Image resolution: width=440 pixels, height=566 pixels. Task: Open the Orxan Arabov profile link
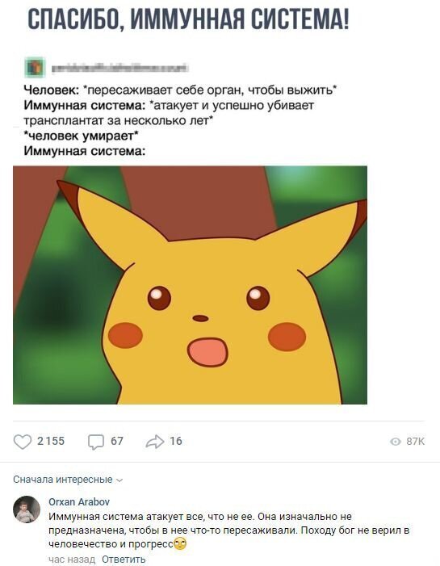79,501
